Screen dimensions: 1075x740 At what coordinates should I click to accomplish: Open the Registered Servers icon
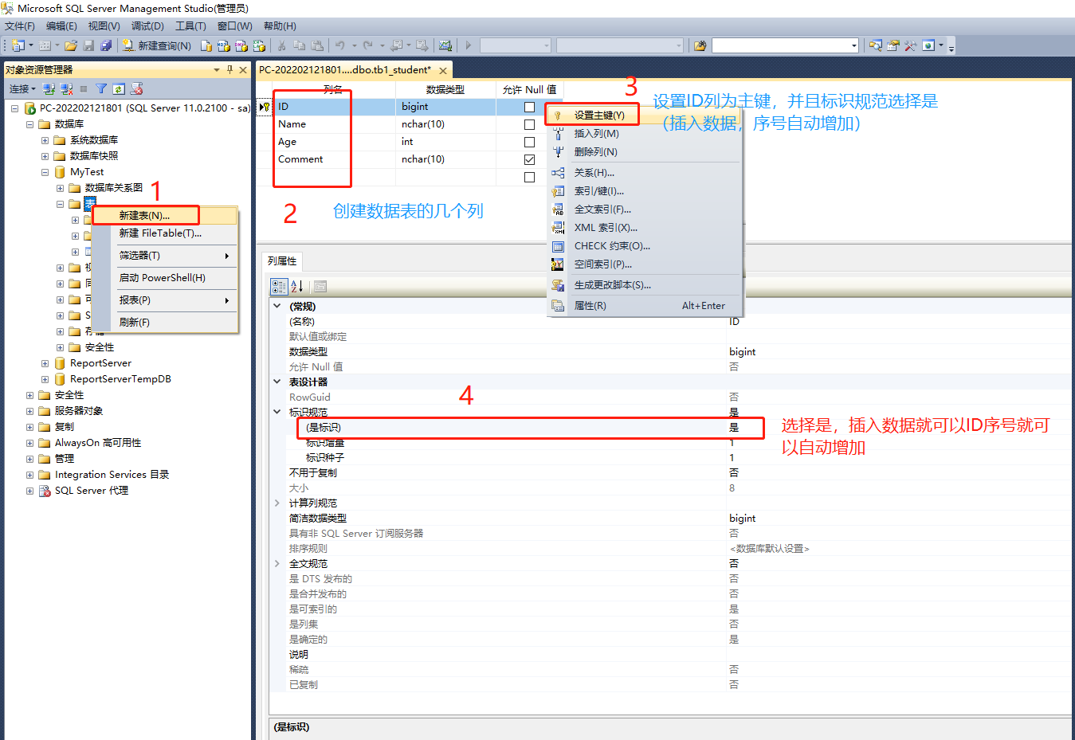point(875,45)
